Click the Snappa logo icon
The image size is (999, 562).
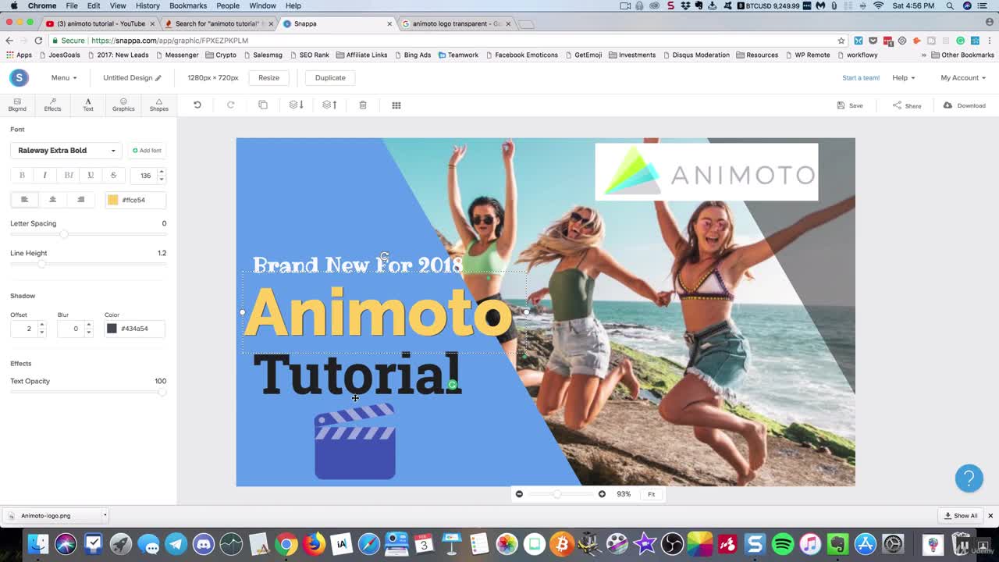point(19,77)
